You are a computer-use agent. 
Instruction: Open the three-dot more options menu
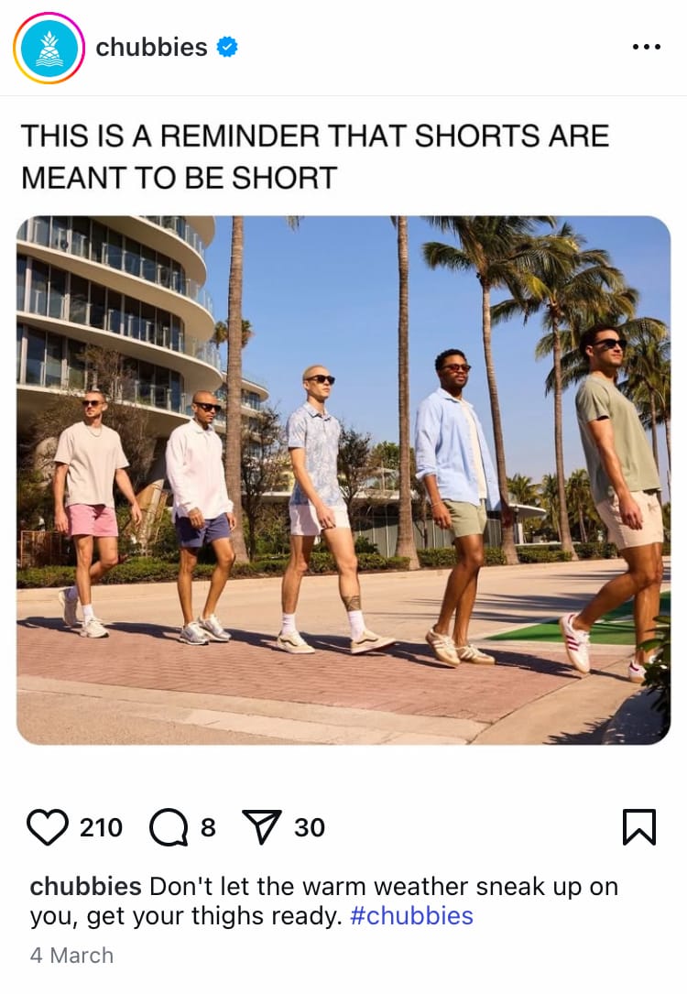point(647,47)
